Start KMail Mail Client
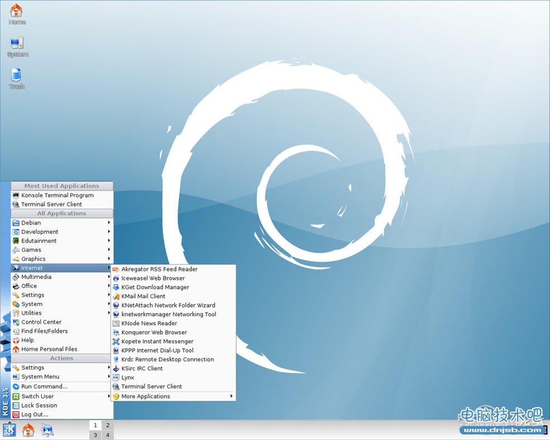Image resolution: width=550 pixels, height=440 pixels. [143, 296]
